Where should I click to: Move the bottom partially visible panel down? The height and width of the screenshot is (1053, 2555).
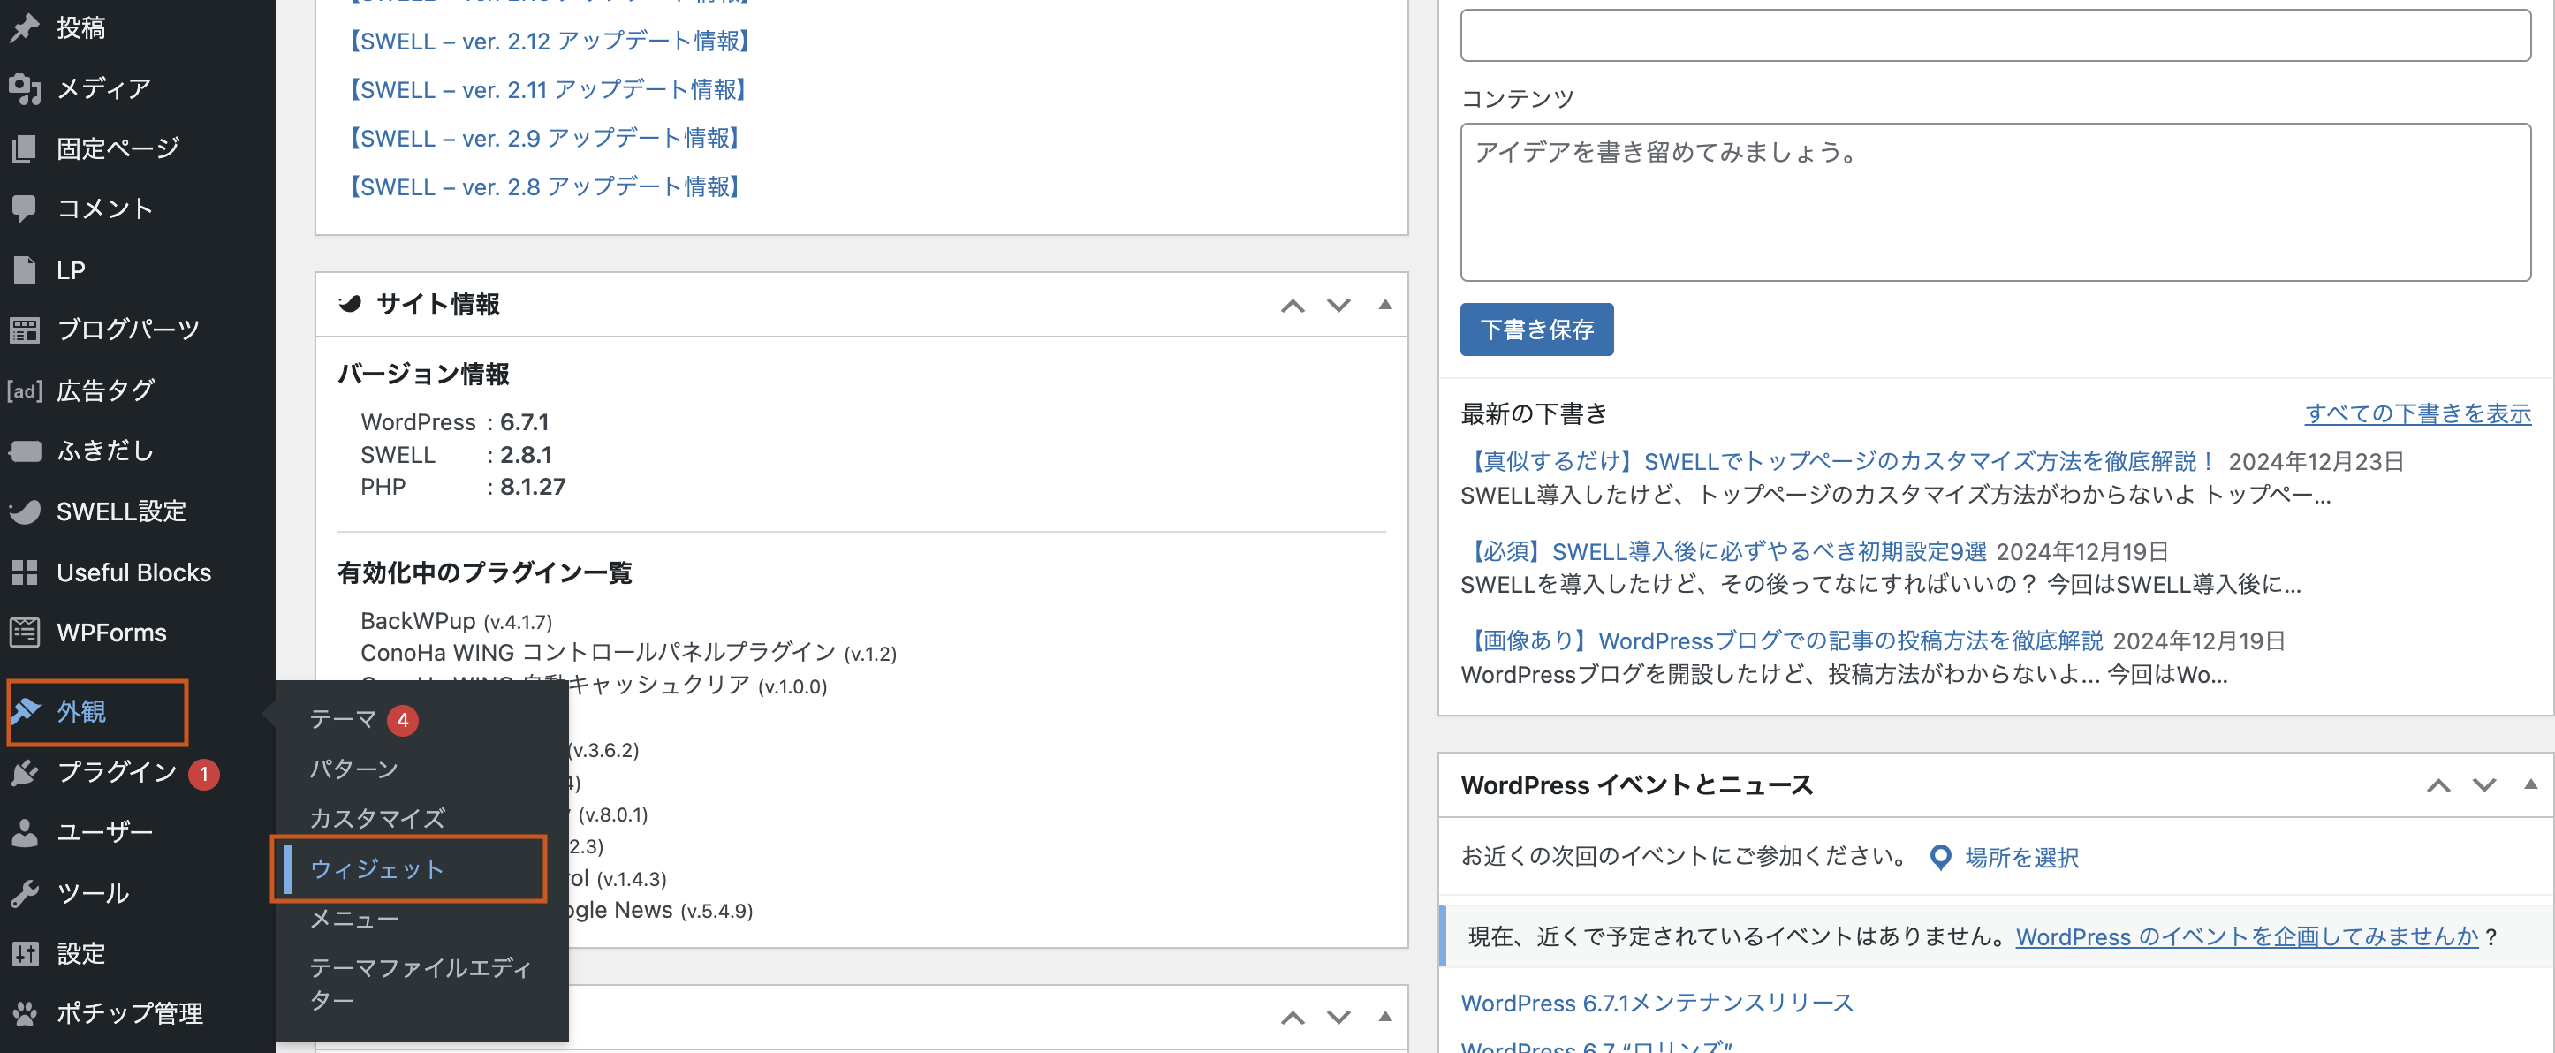[x=1339, y=1018]
